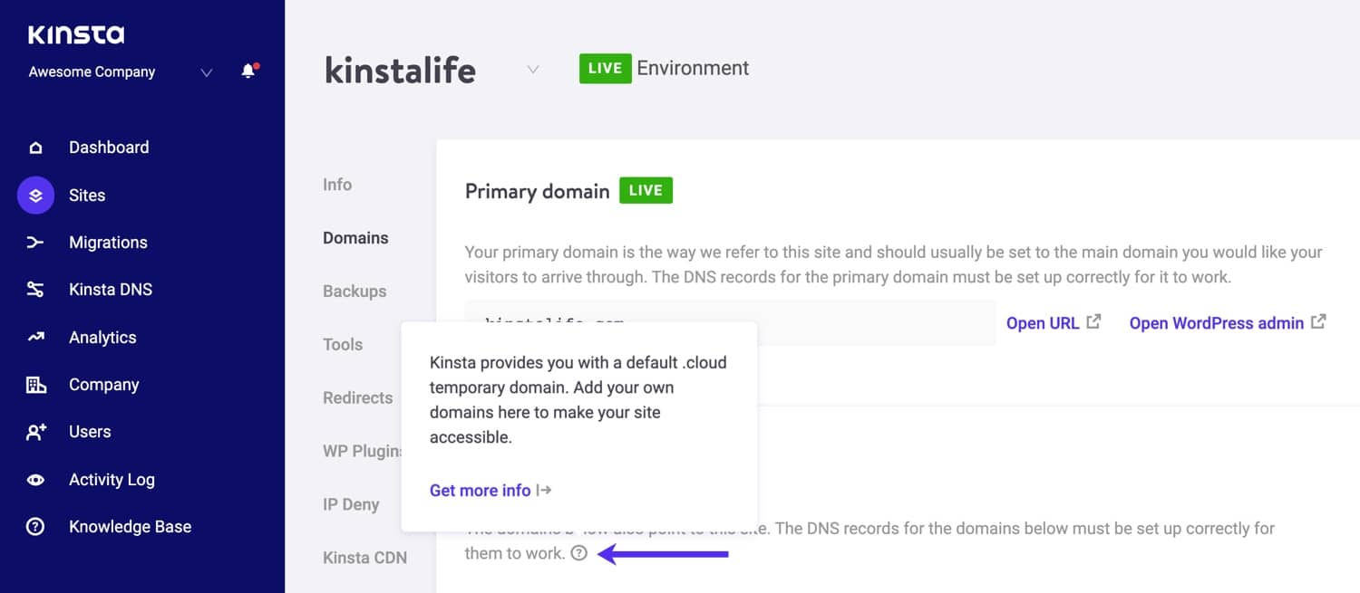Select the Sites icon in the sidebar
This screenshot has height=593, width=1360.
pos(35,195)
